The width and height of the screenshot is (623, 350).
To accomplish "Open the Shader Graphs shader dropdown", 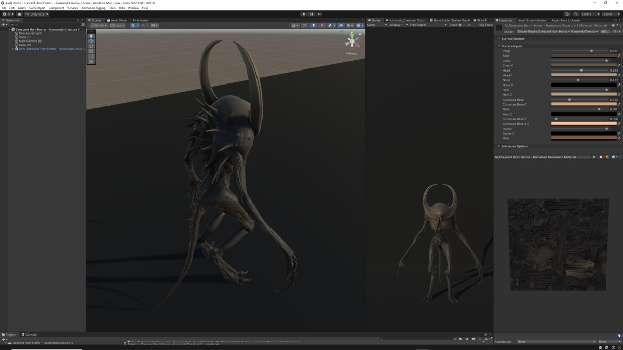I will [557, 31].
